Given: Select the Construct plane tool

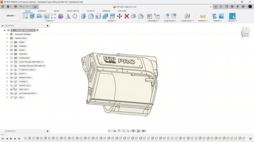Looking at the screenshot, I should point(187,16).
